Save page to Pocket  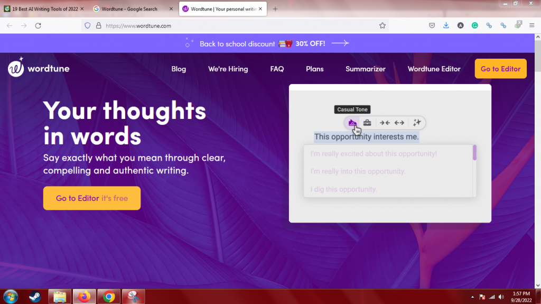[432, 25]
